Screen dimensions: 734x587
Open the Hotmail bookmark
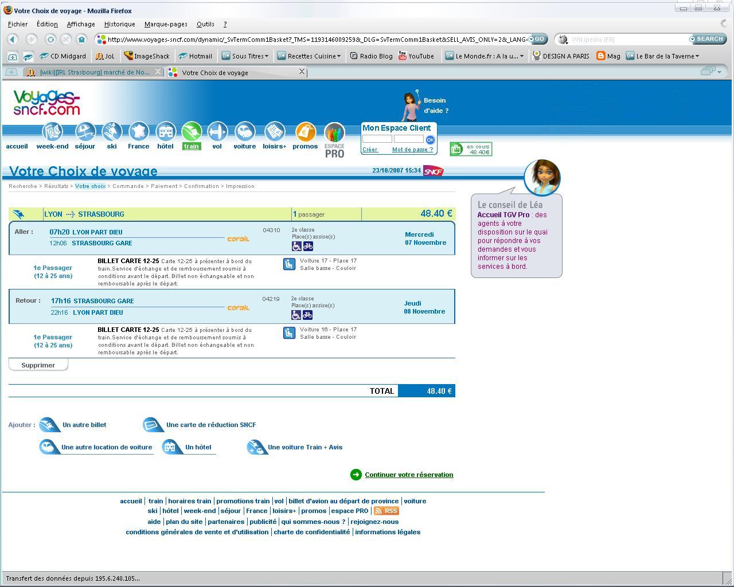click(x=195, y=56)
